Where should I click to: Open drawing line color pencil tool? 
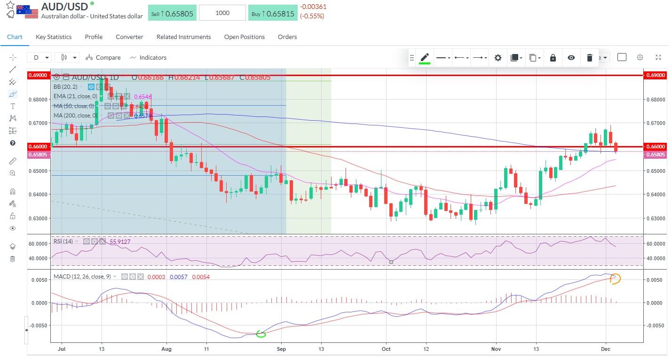click(425, 58)
